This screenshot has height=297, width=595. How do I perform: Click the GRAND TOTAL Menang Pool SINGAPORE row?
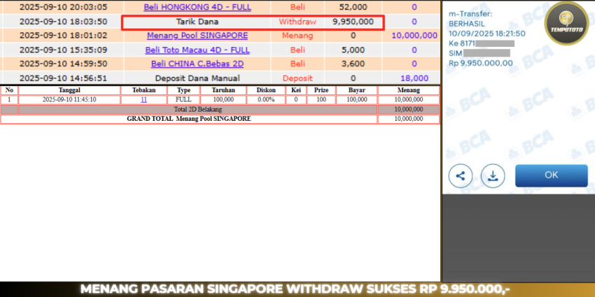(x=220, y=119)
